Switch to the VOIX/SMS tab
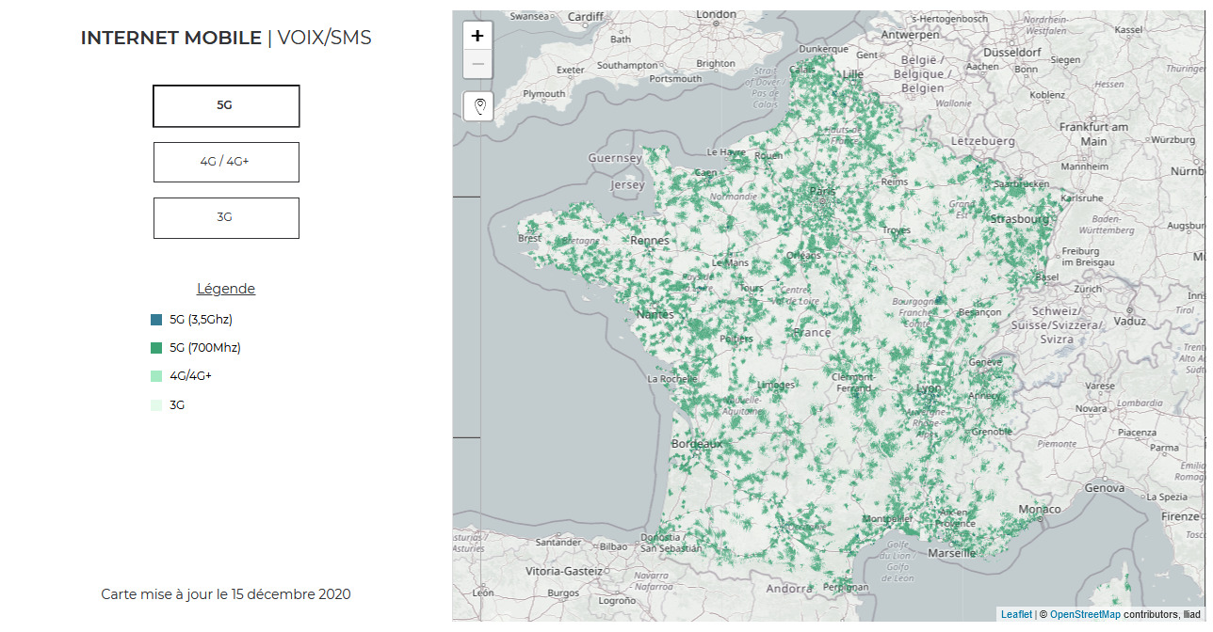The width and height of the screenshot is (1213, 632). 324,38
